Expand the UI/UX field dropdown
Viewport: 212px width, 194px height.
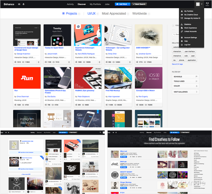(x=98, y=14)
